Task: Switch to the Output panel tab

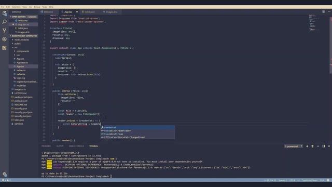Action: (60, 146)
